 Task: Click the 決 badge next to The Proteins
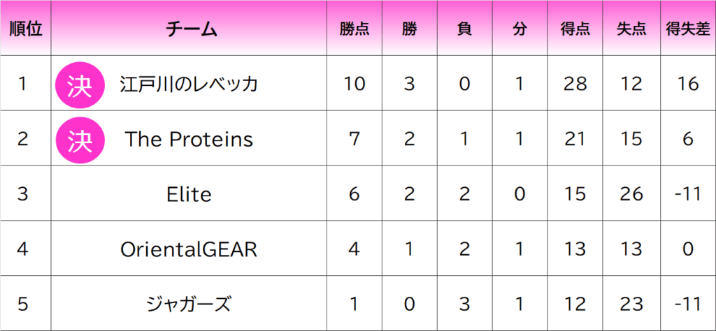point(80,140)
